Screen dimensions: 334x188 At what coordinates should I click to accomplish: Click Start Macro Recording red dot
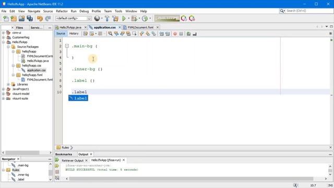click(175, 33)
